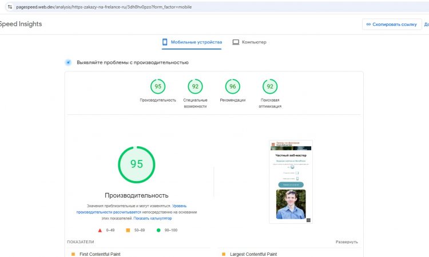Click the red triangle 0–49 legend icon
The width and height of the screenshot is (429, 257).
pos(100,230)
